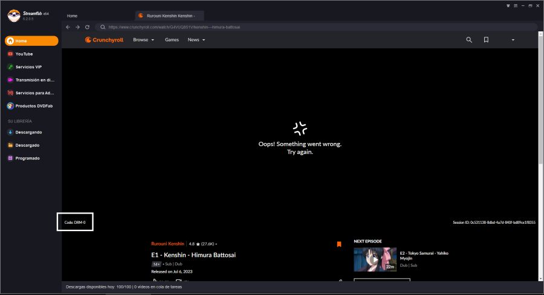The height and width of the screenshot is (295, 544).
Task: Open the Rurouni Kenshin series link
Action: (x=167, y=244)
